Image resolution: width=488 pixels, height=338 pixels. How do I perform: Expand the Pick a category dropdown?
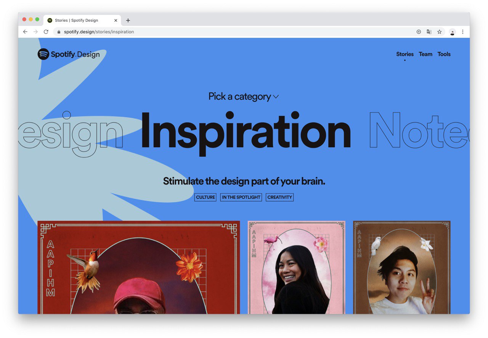tap(243, 97)
